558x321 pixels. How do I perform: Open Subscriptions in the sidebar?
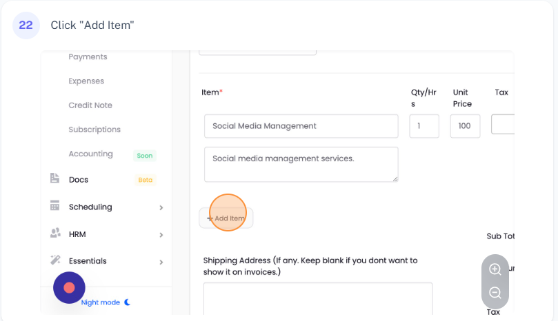tap(94, 130)
